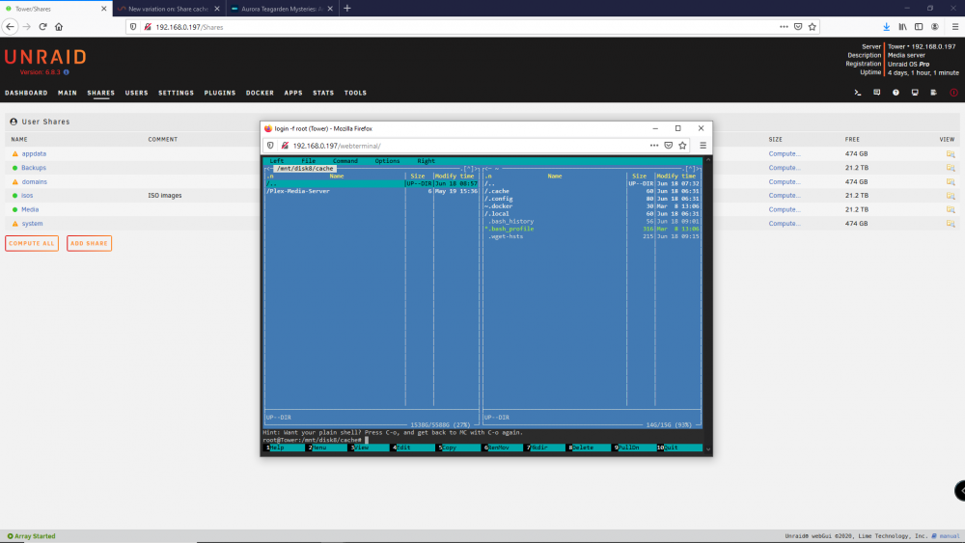Save to Pocket in terminal popup

(x=669, y=146)
